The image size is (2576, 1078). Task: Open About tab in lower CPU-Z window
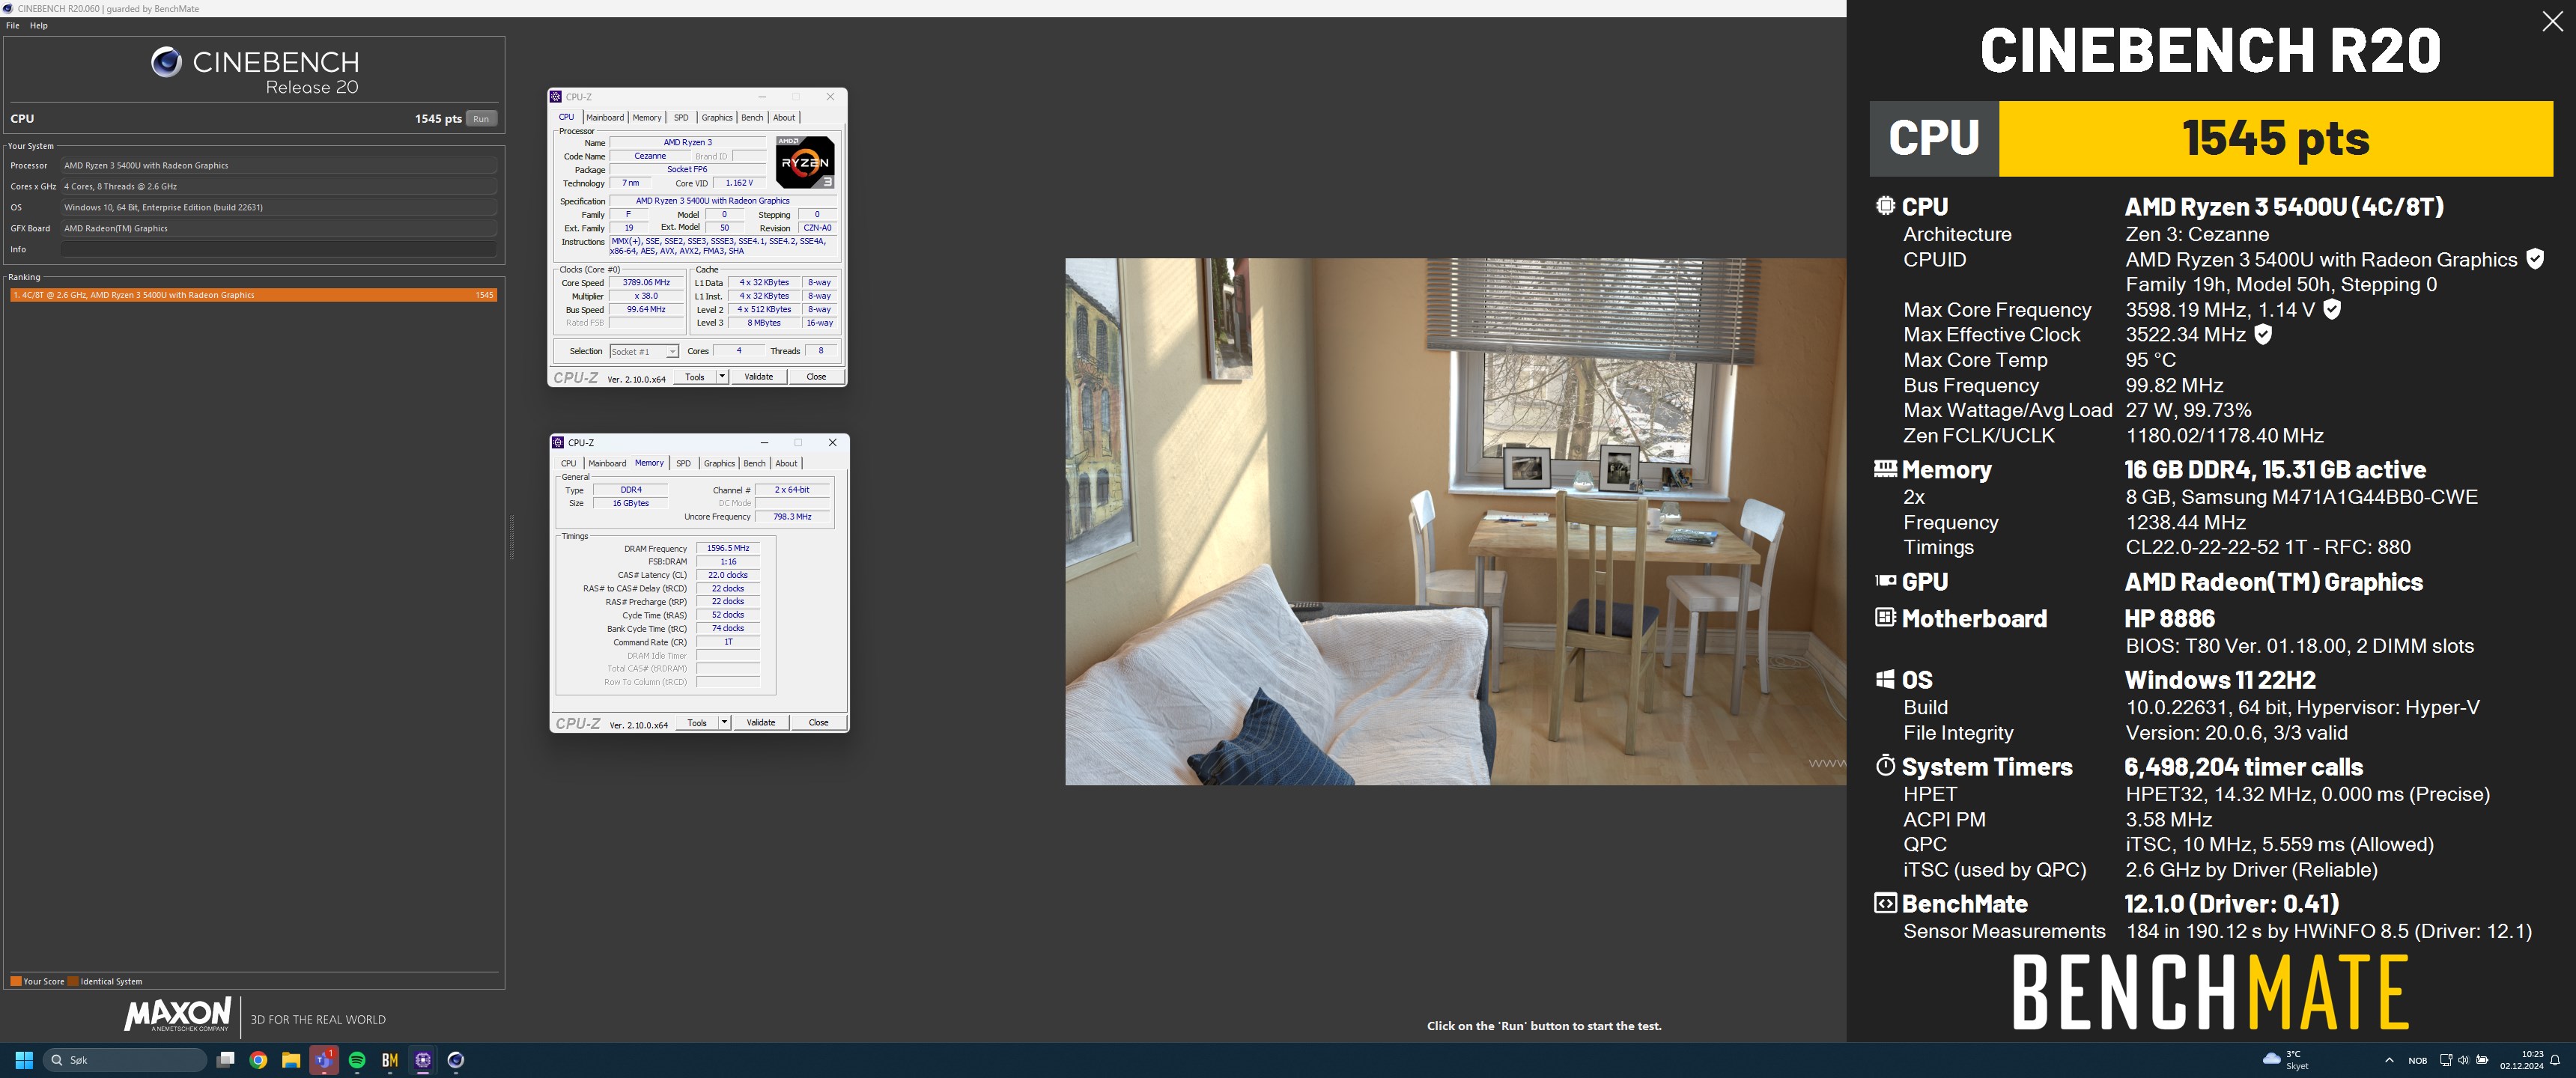[787, 463]
